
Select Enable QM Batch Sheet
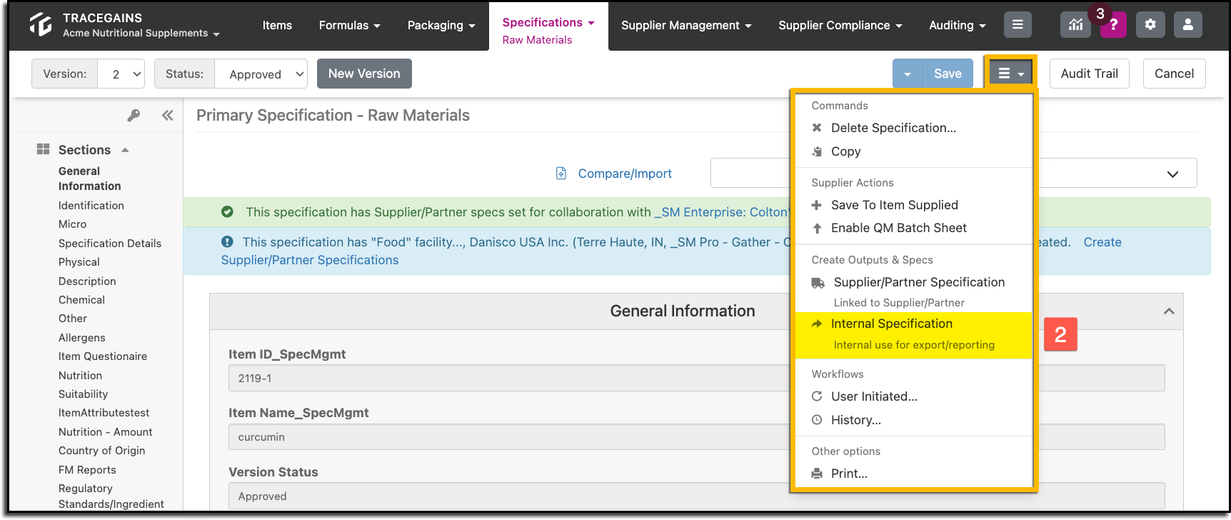(x=898, y=228)
